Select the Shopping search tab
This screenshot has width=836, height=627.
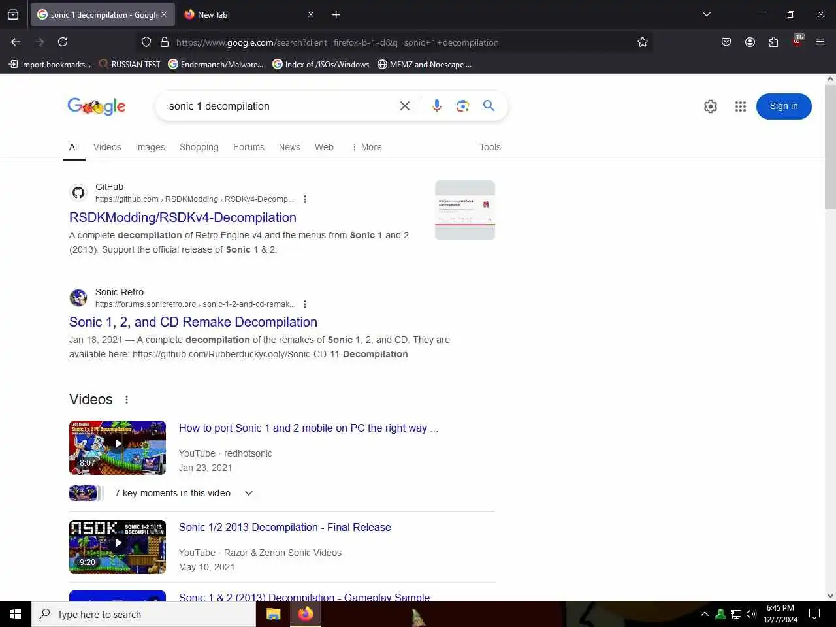point(199,147)
